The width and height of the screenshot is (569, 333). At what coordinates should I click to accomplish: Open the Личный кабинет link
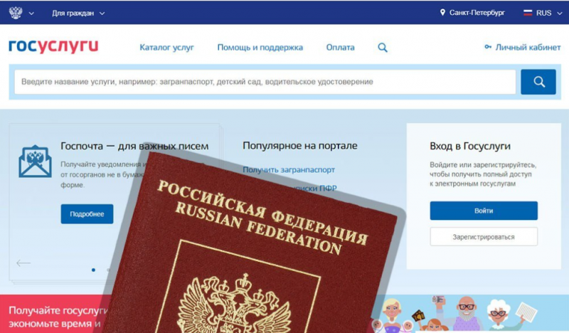coord(528,47)
